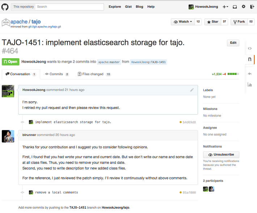The image size is (257, 213).
Task: Click the HowookJeong:TAJO-1451 head branch label
Action: (x=148, y=62)
